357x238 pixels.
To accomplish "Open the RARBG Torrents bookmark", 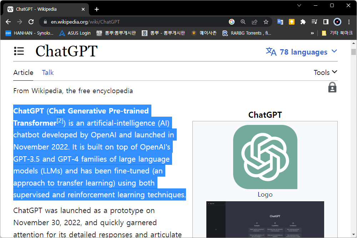I will pos(247,33).
